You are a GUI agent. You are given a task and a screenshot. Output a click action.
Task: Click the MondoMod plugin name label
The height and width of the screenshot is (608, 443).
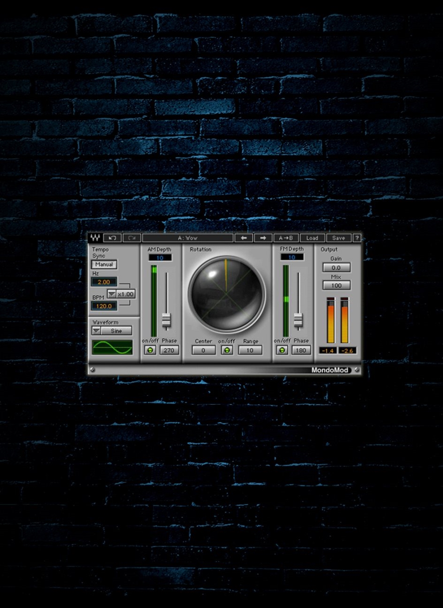pyautogui.click(x=330, y=370)
